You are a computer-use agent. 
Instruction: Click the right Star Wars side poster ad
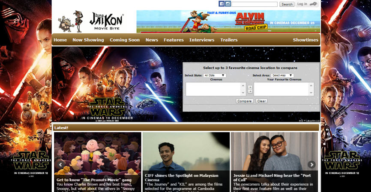point(346,96)
